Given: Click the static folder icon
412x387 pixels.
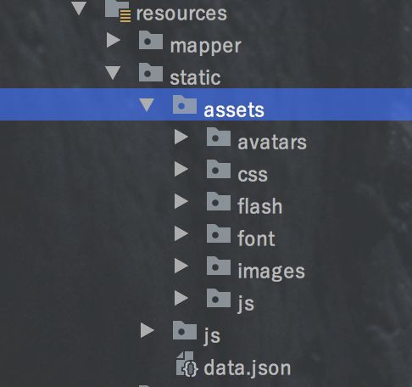Looking at the screenshot, I should [151, 72].
